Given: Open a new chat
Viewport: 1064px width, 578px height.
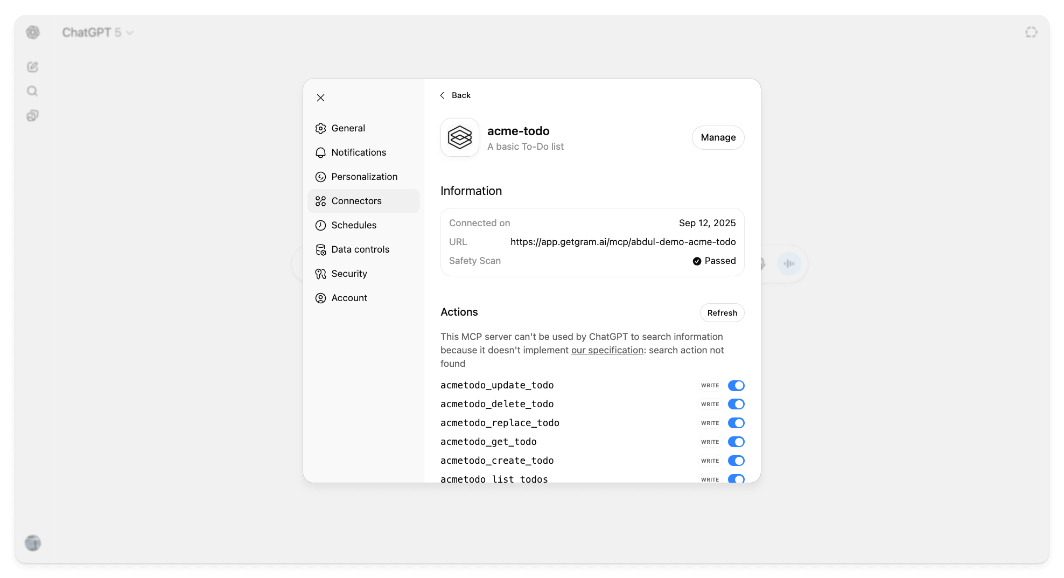Looking at the screenshot, I should (x=33, y=67).
